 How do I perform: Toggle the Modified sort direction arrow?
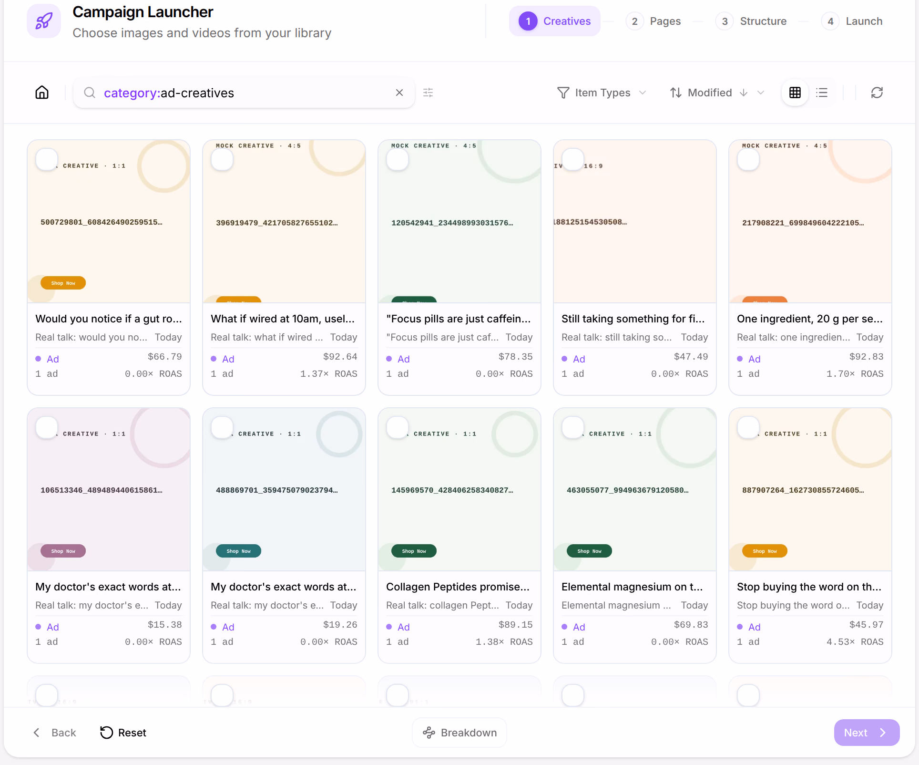(744, 93)
